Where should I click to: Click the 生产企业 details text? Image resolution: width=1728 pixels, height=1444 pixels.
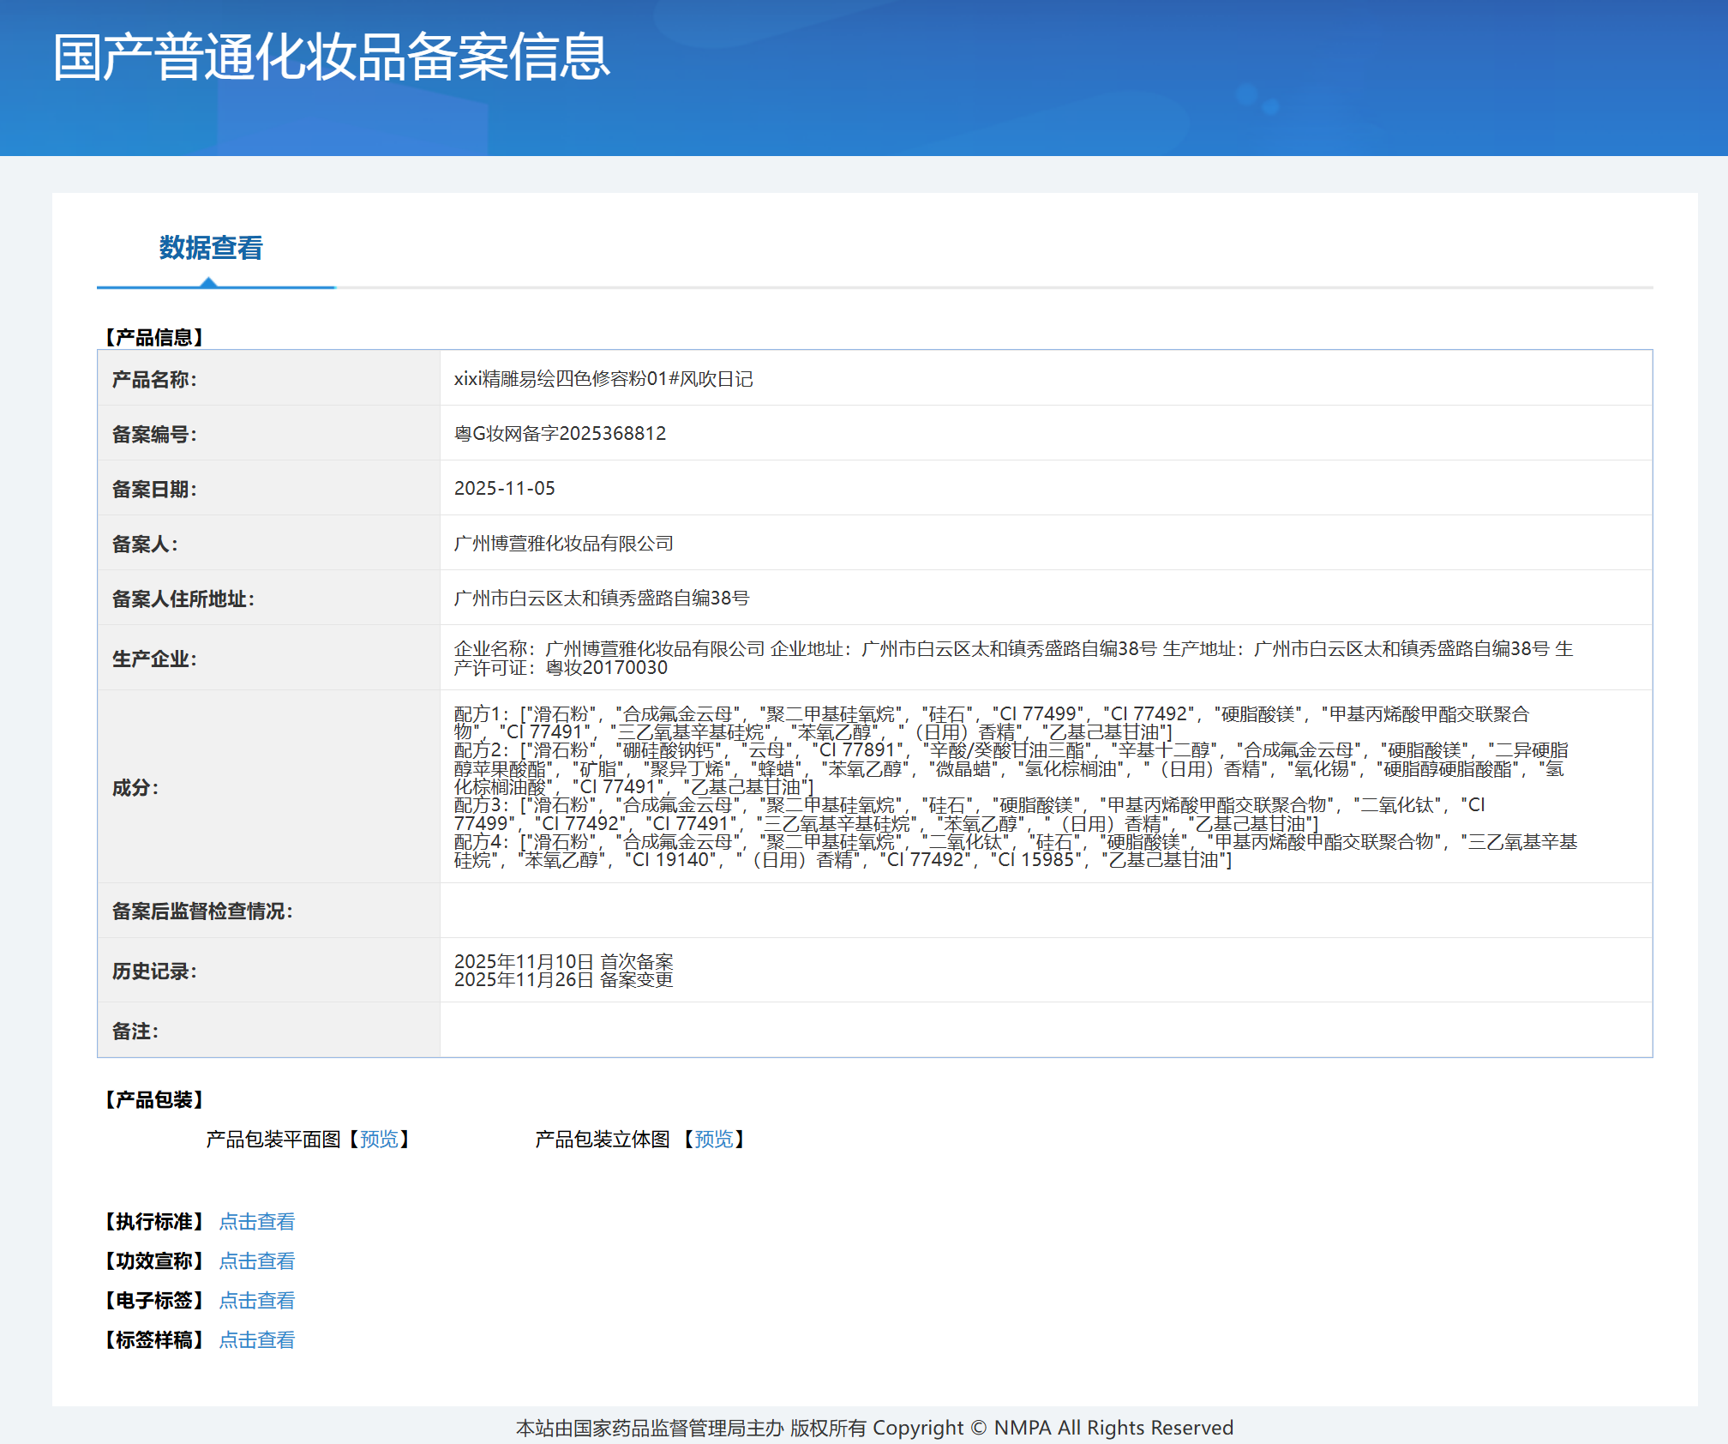pos(1014,658)
